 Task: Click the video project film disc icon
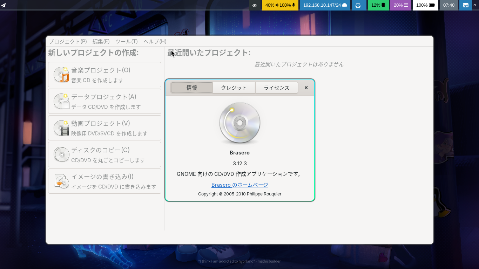(x=61, y=128)
